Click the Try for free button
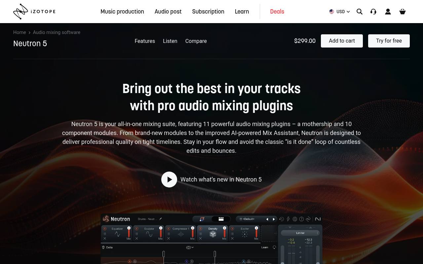423x264 pixels. (x=389, y=41)
